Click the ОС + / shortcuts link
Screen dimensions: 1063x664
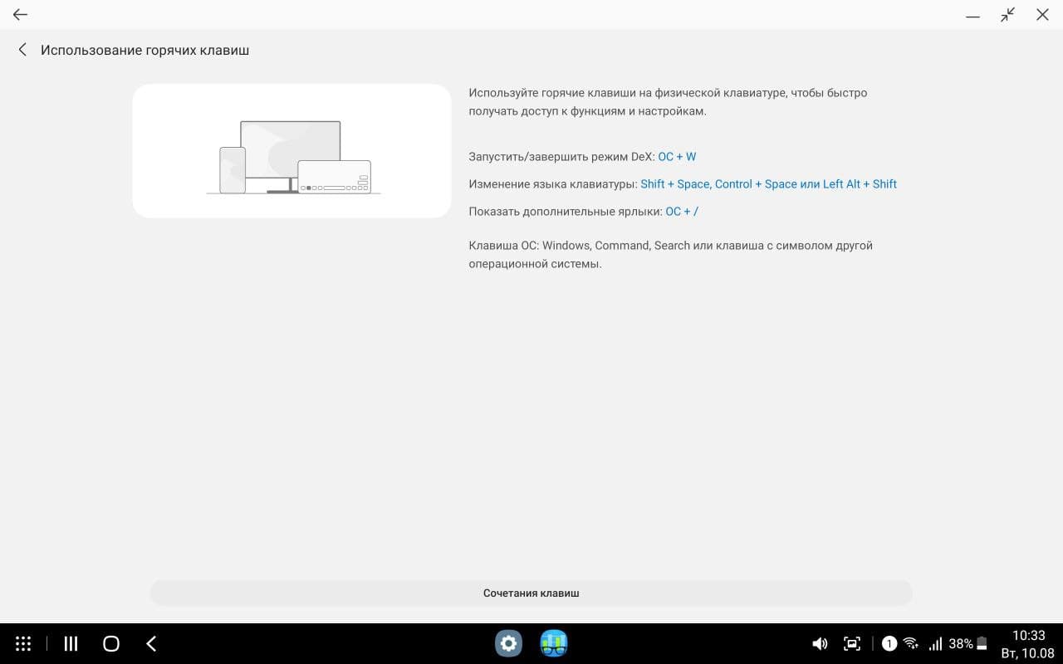681,211
